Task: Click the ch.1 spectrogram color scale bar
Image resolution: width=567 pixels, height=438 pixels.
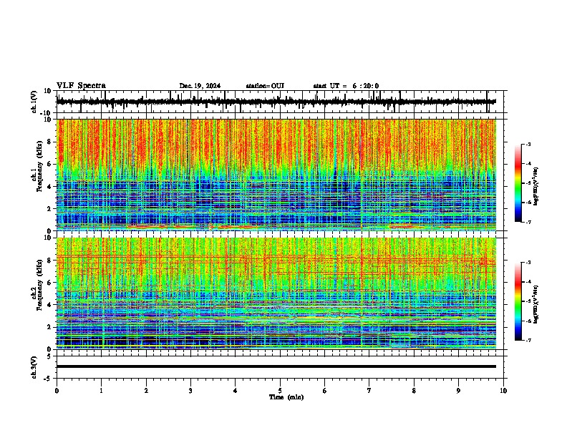Action: pyautogui.click(x=518, y=183)
